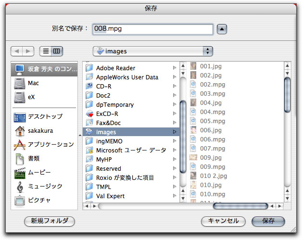This screenshot has height=240, width=302.
Task: Select the 010 2.jpg file name
Action: pyautogui.click(x=214, y=176)
